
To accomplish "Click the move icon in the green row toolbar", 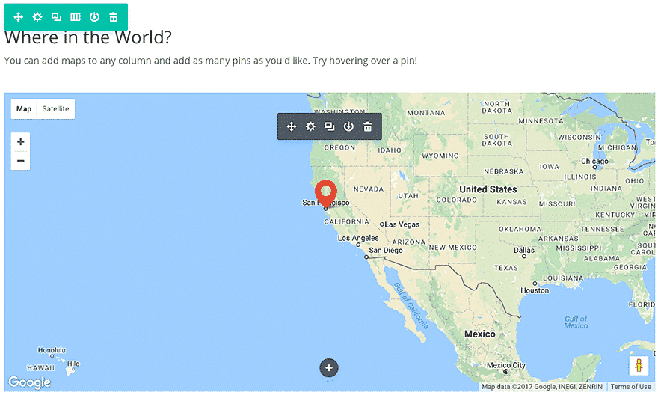I will 19,17.
